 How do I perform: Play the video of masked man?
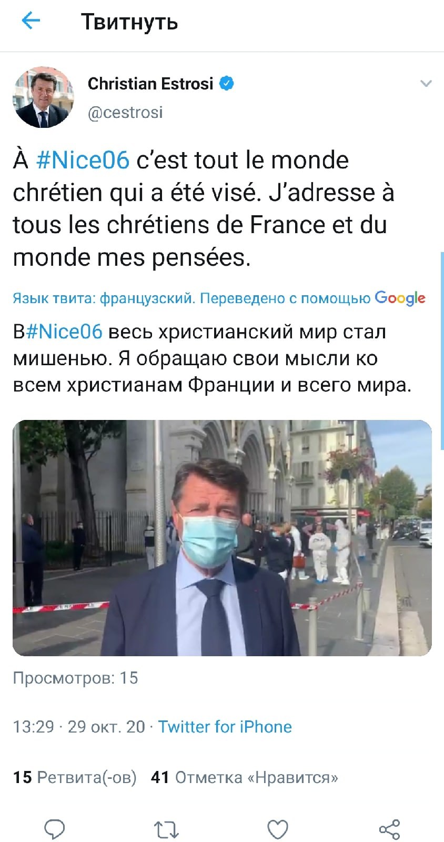click(222, 538)
